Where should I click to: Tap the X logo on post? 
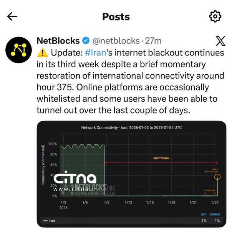(220, 41)
